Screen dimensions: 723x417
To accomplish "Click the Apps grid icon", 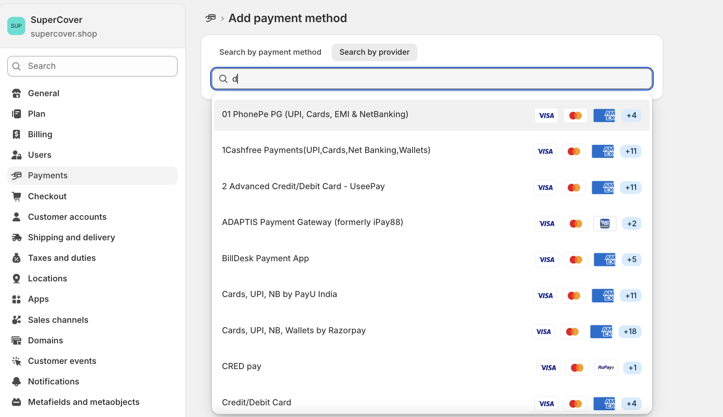I will [x=17, y=299].
